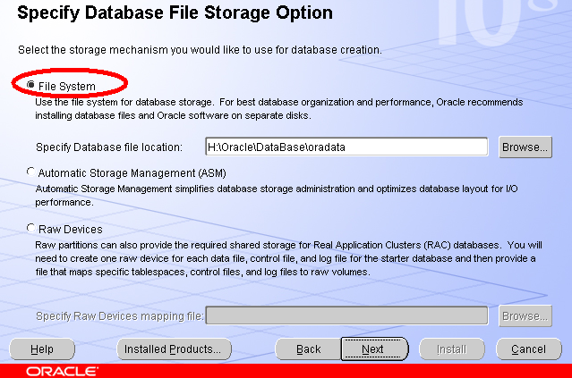Select the File System radio button

tap(31, 85)
